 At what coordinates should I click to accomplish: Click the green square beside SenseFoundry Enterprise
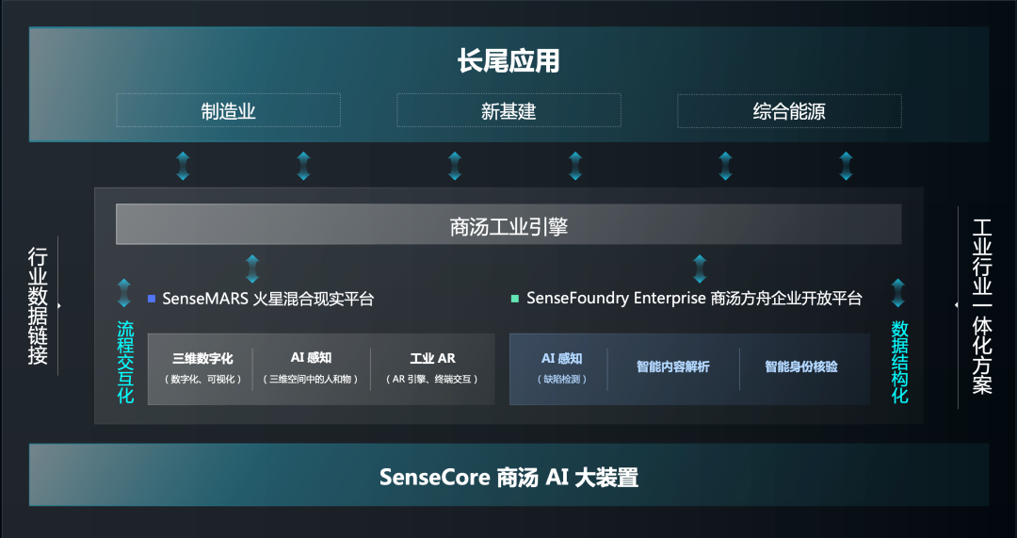[515, 300]
